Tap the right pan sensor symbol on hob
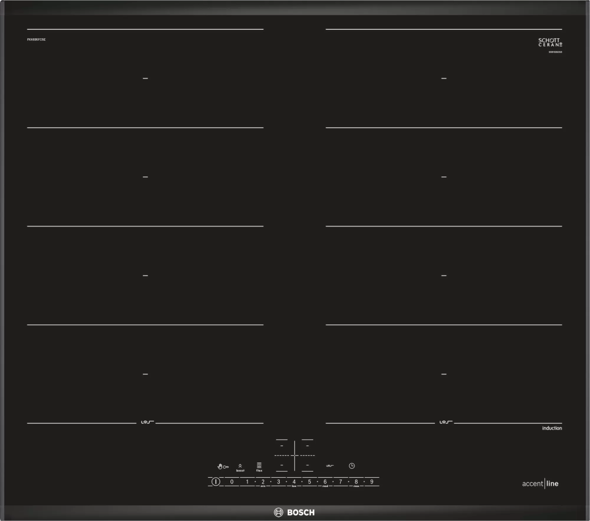This screenshot has width=590, height=521. point(444,422)
